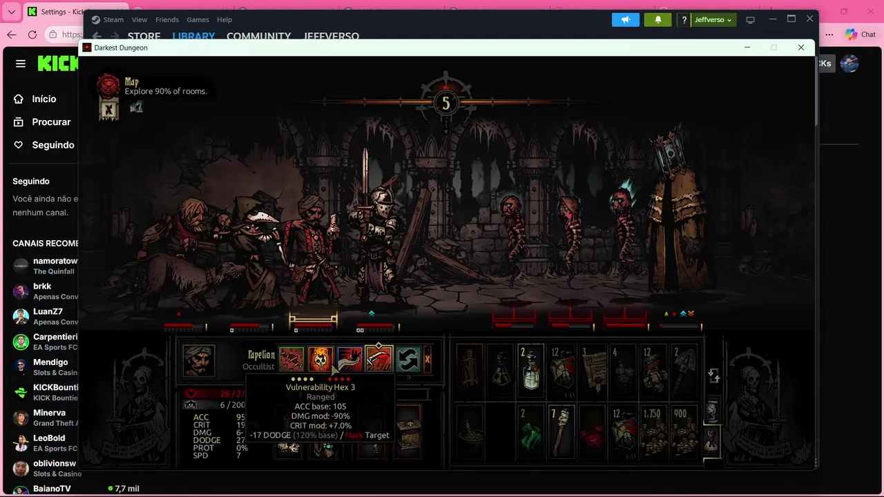The image size is (884, 497).
Task: Go to Steam LIBRARY tab
Action: pyautogui.click(x=193, y=36)
